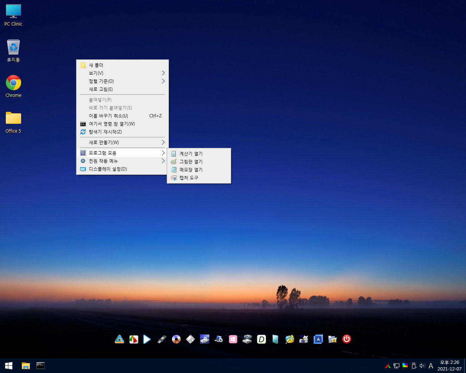Click the folder with R dock icon
This screenshot has width=466, height=373.
coord(332,339)
